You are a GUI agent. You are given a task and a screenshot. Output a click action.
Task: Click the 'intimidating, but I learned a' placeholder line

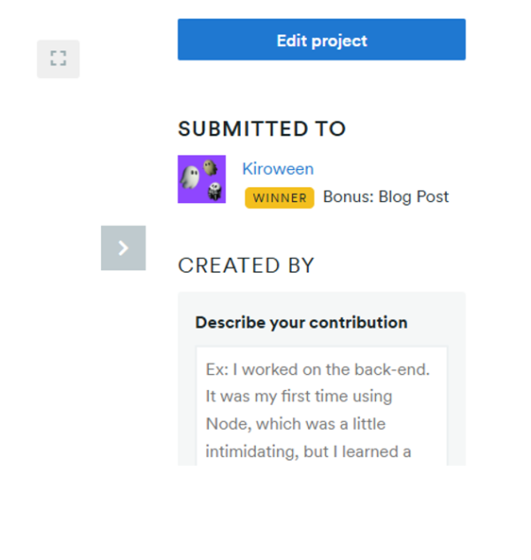coord(308,451)
